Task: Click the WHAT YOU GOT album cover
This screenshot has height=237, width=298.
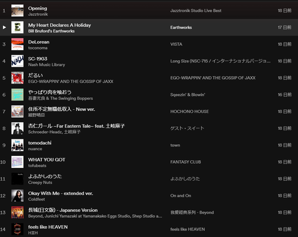Action: [17, 162]
